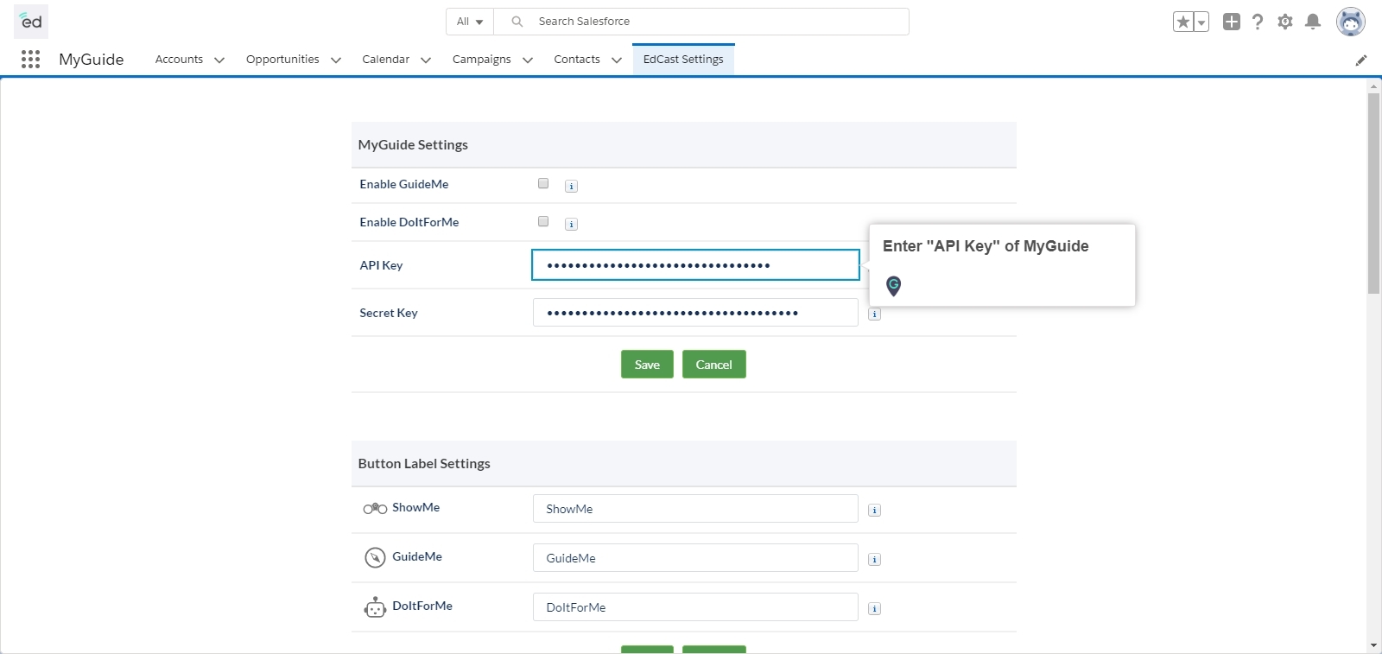This screenshot has height=654, width=1382.
Task: Click the MyGuide pin icon in tooltip
Action: pos(894,285)
